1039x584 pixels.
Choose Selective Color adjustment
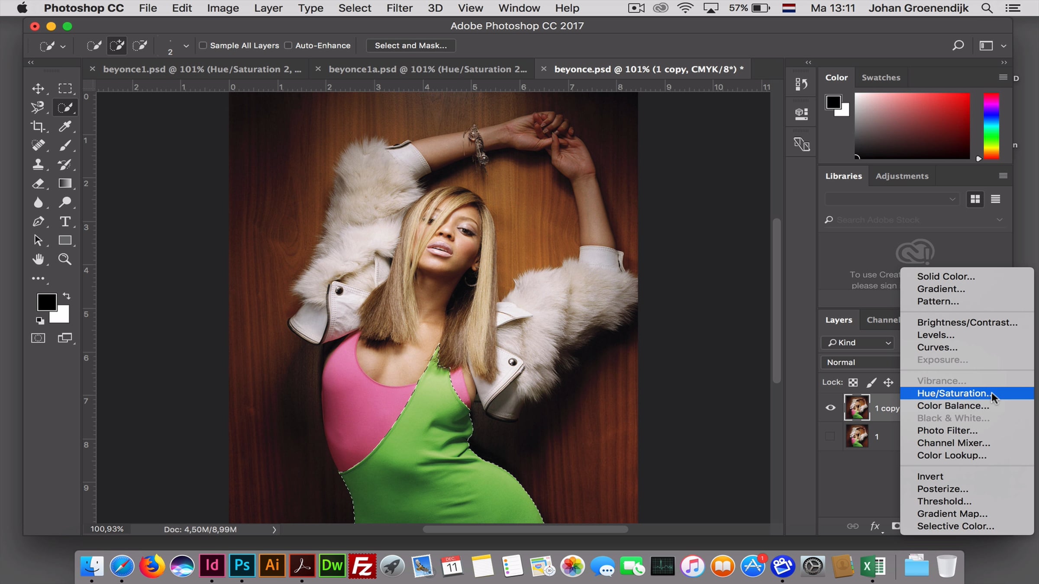click(955, 526)
